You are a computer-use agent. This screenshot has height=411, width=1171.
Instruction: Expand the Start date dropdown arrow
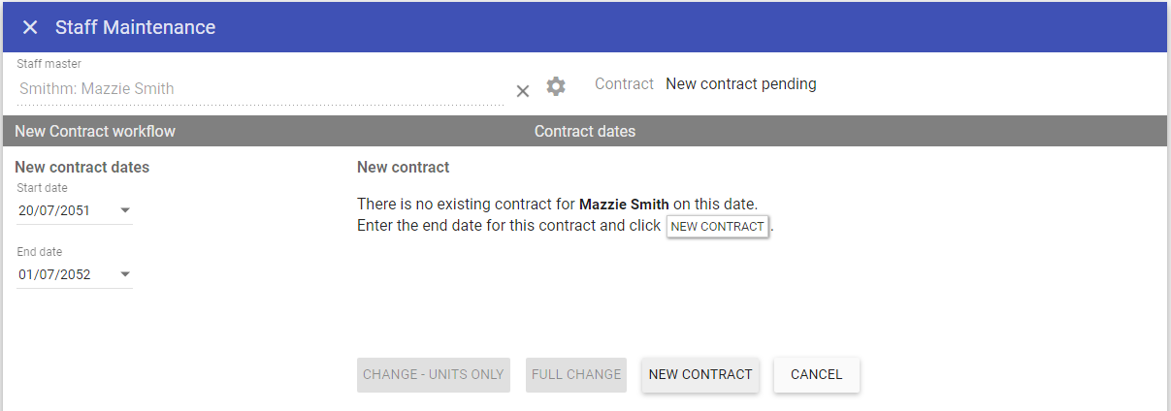click(124, 210)
